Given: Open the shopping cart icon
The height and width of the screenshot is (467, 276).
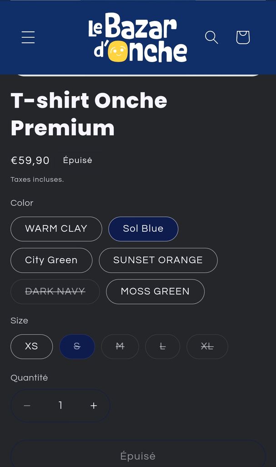Looking at the screenshot, I should (x=243, y=37).
